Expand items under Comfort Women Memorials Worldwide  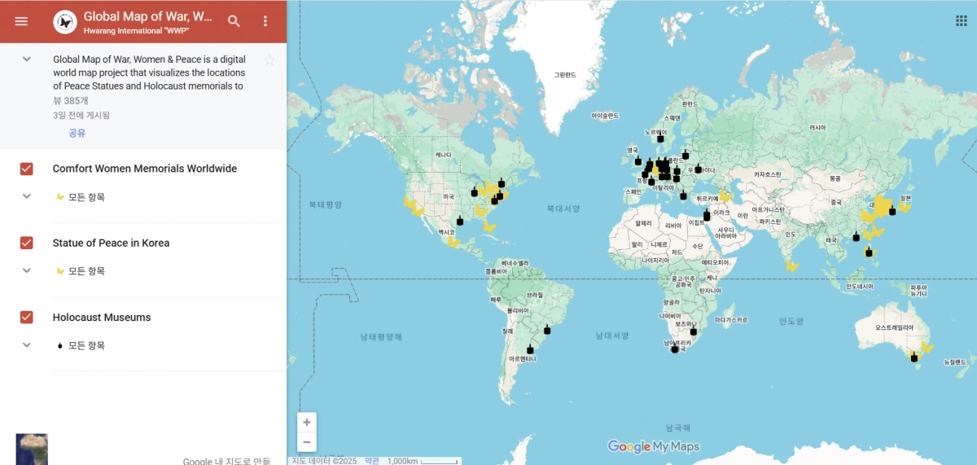[x=26, y=196]
